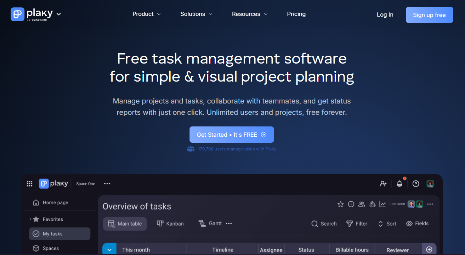Open the dropdown arrow next to the Plaky header logo
Image resolution: width=465 pixels, height=255 pixels.
(x=59, y=14)
